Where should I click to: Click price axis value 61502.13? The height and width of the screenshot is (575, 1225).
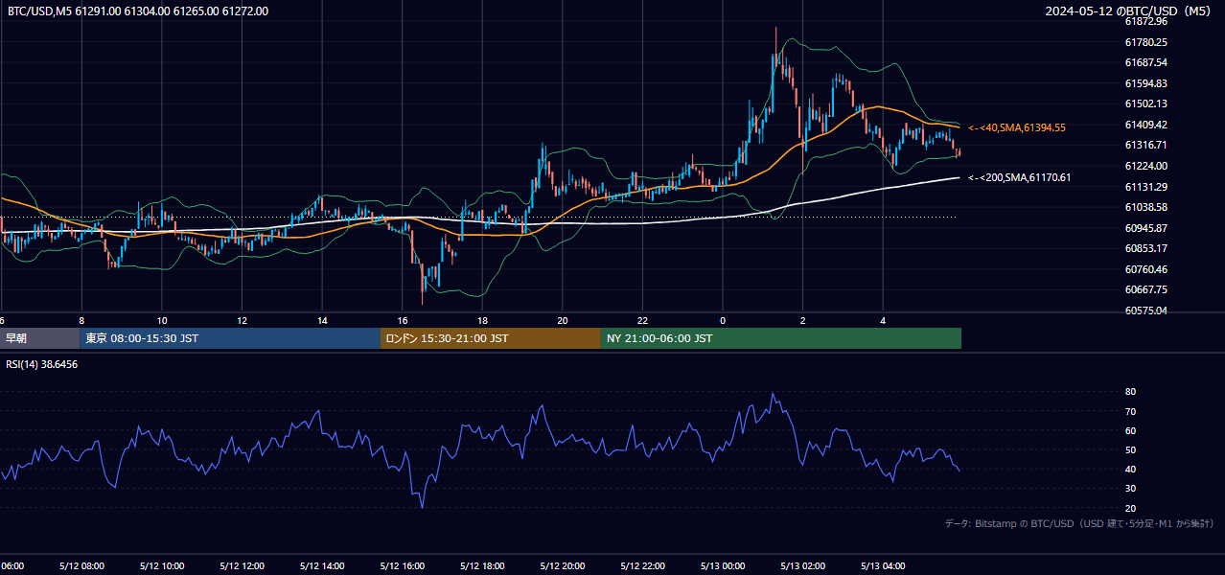pyautogui.click(x=1145, y=103)
